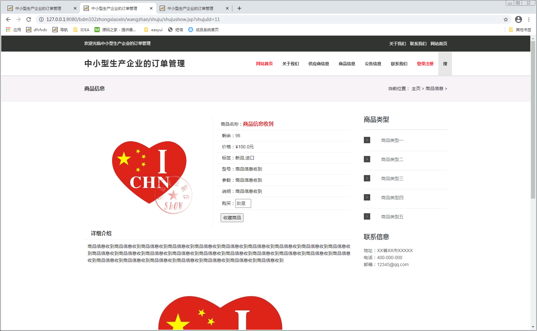Click arrow icon beside 商品类型三

click(367, 178)
